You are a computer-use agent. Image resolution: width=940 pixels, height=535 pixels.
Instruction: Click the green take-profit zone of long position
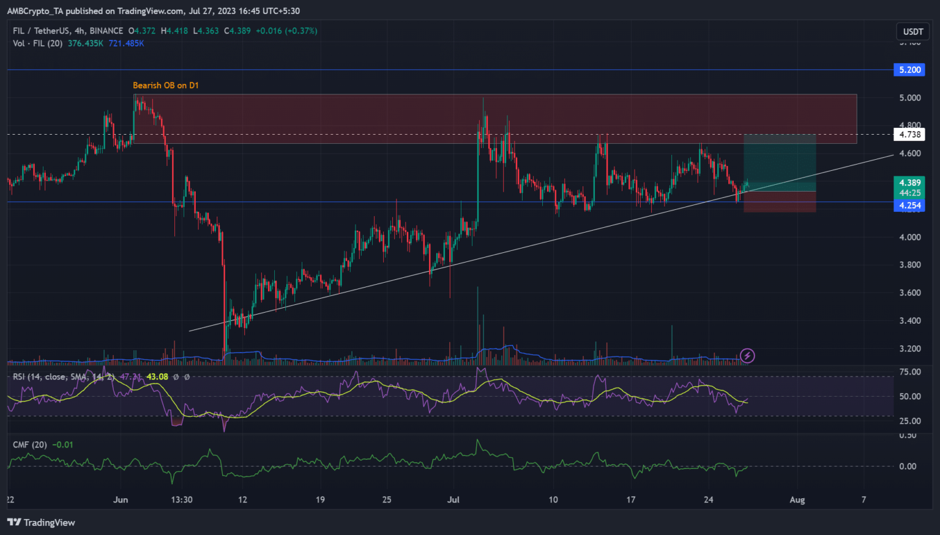click(x=779, y=162)
